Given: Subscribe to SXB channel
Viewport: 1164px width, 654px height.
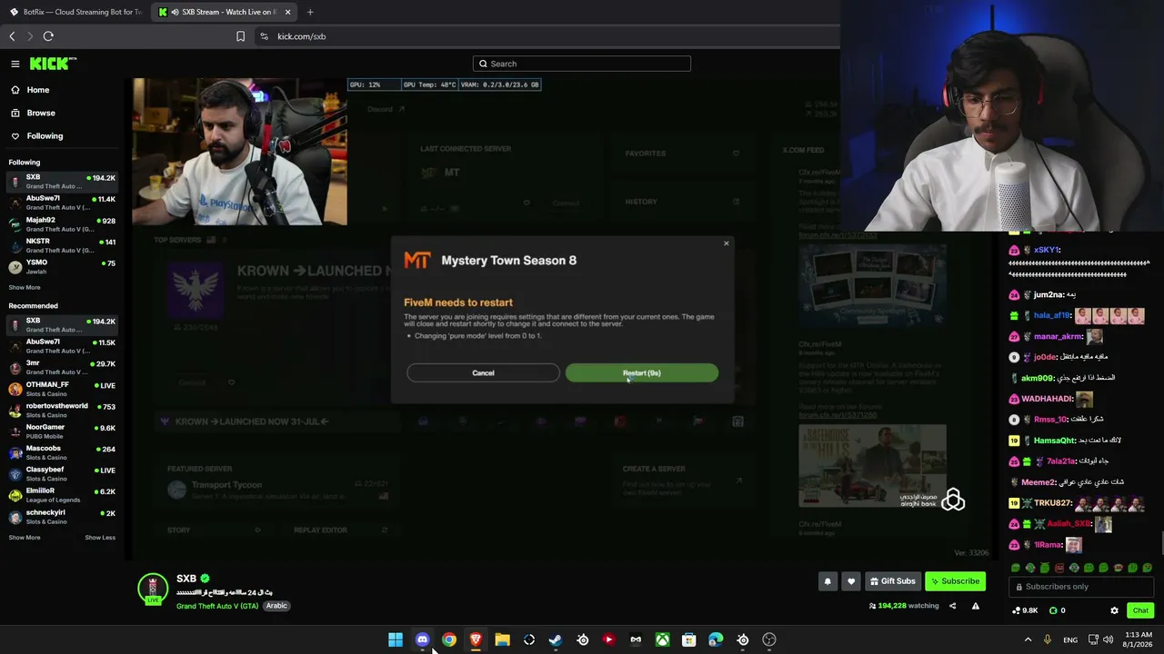Looking at the screenshot, I should [x=955, y=581].
